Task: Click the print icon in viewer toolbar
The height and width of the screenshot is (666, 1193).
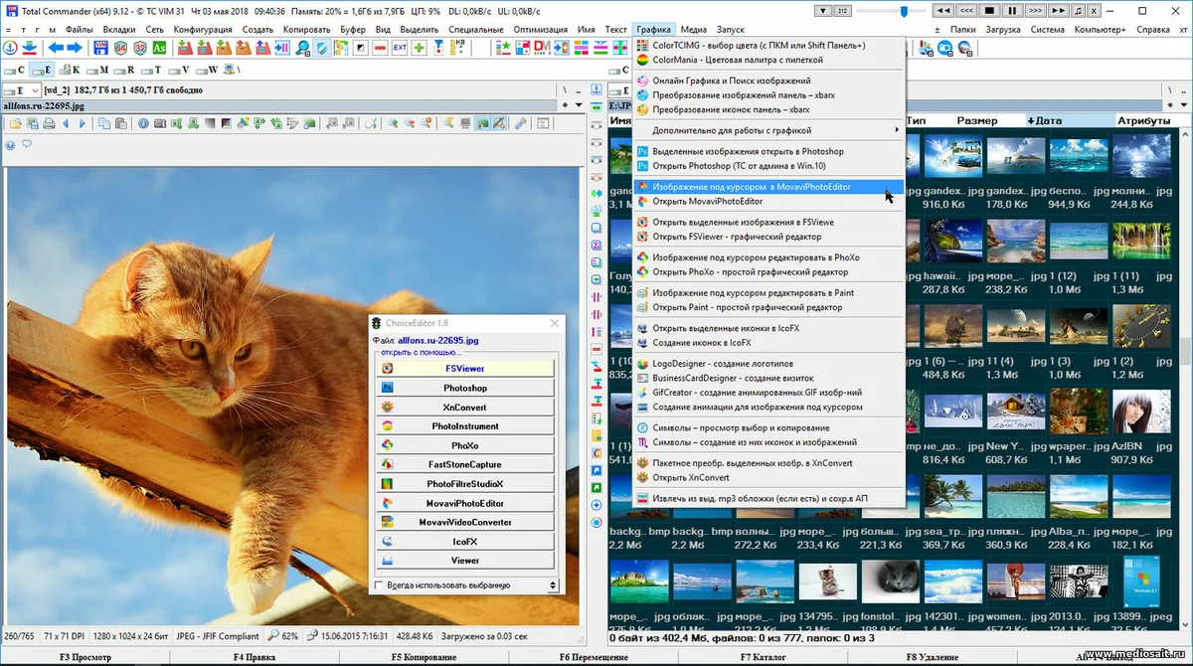Action: click(49, 123)
